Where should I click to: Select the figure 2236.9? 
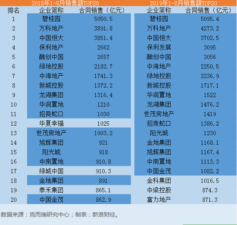[210, 76]
